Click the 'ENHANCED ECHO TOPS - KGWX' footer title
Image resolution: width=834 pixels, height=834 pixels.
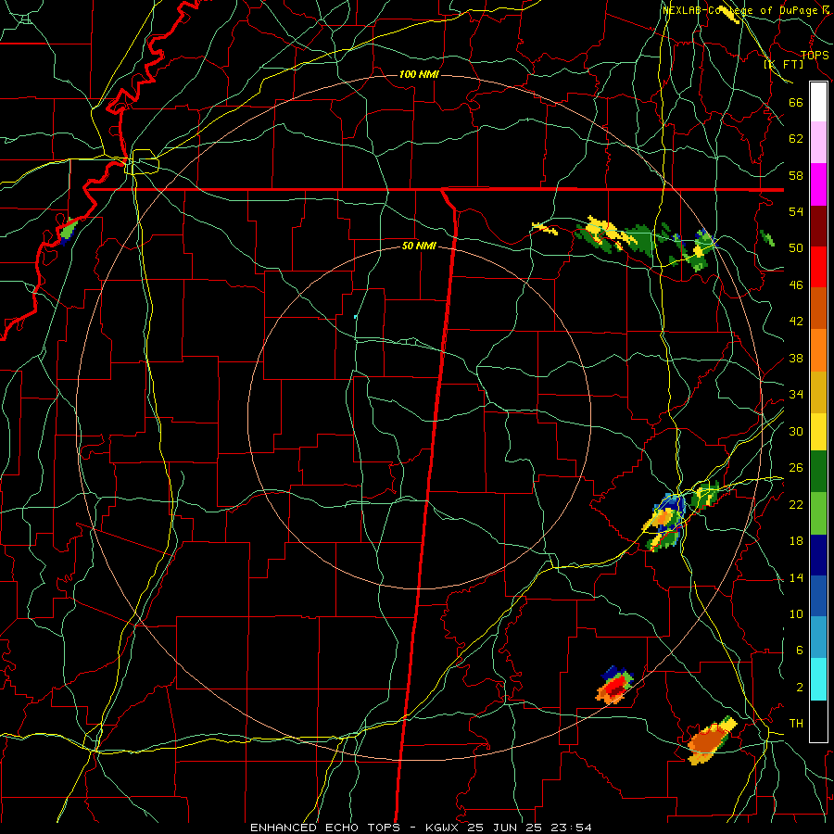355,828
